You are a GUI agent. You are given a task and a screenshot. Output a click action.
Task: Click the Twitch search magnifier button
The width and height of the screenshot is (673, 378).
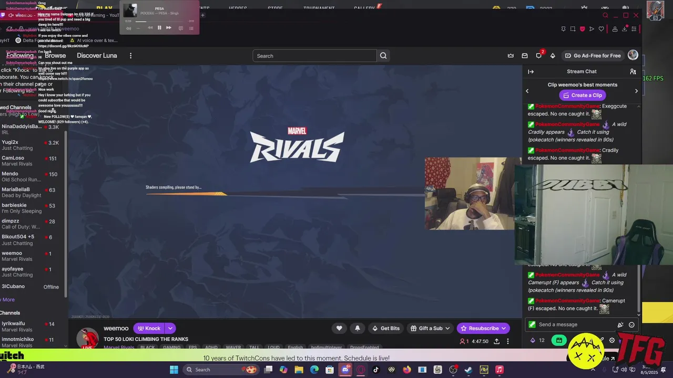(383, 56)
